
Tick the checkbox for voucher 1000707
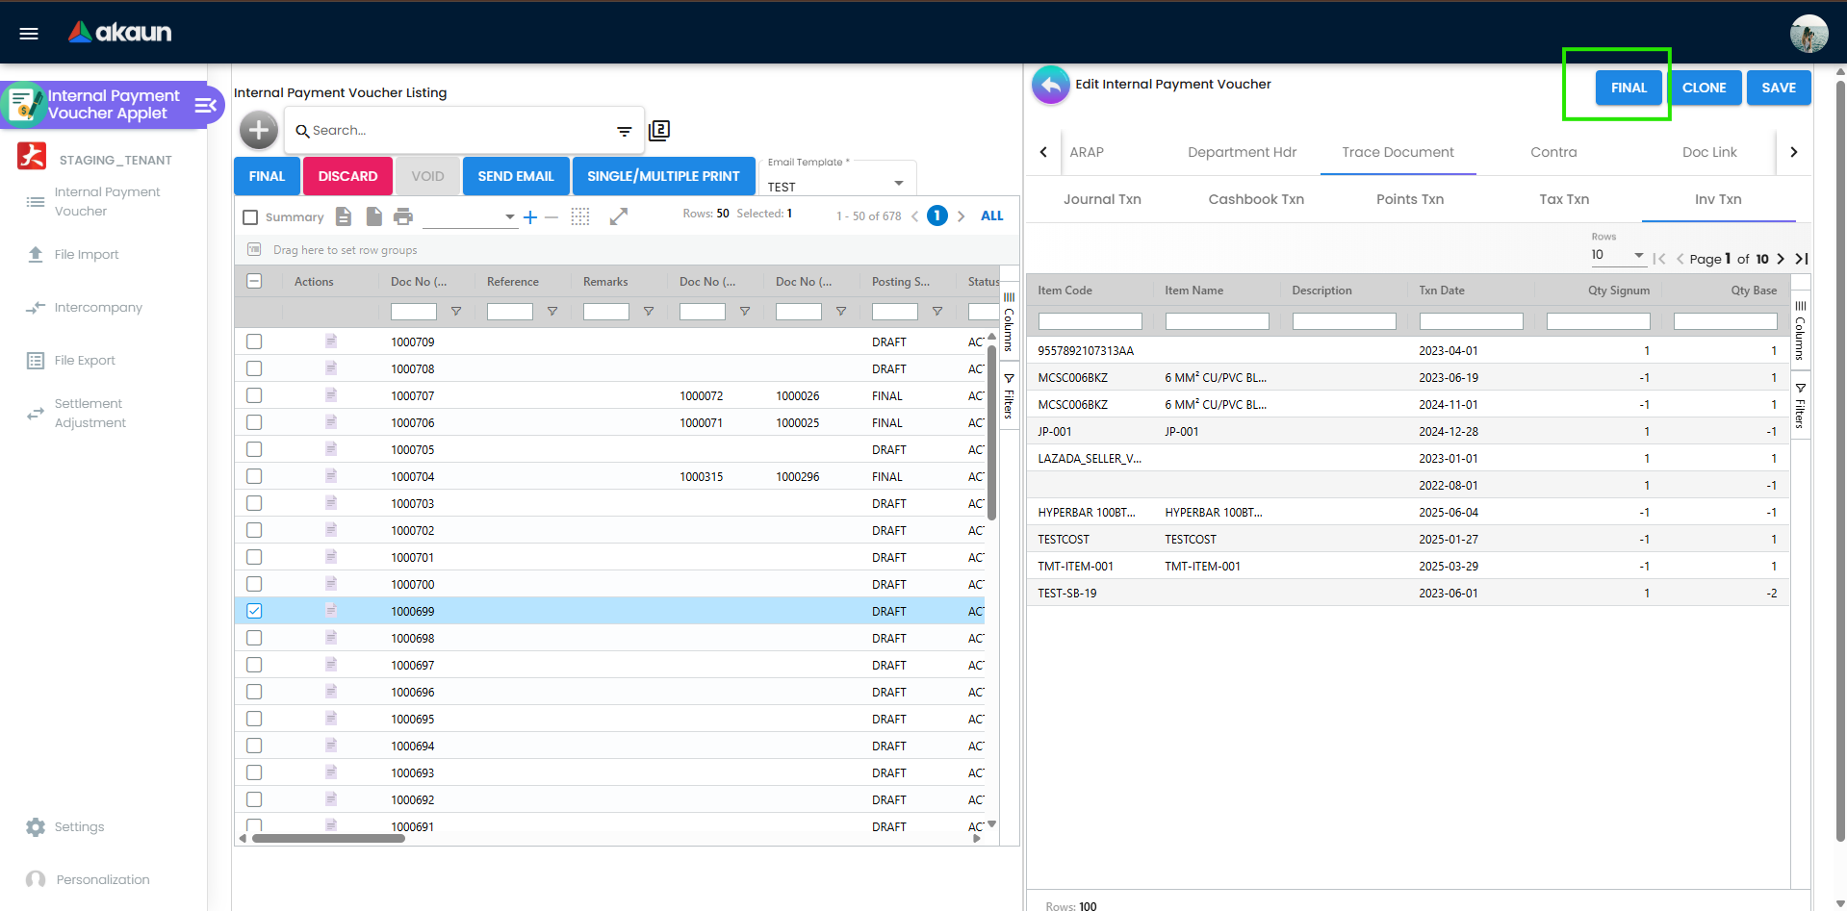pyautogui.click(x=253, y=395)
